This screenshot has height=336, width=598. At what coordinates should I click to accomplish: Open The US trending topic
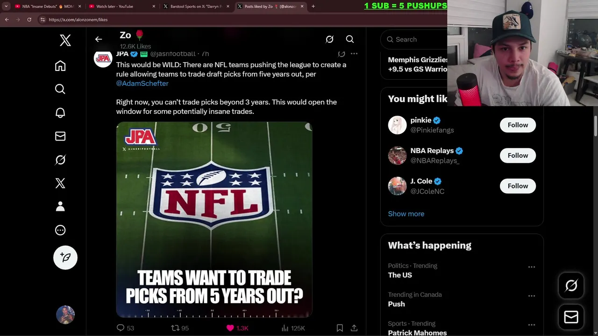pos(400,275)
